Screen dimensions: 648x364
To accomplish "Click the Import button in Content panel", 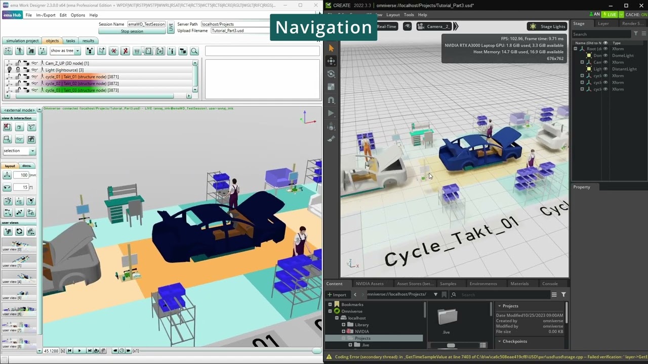I will (x=337, y=294).
